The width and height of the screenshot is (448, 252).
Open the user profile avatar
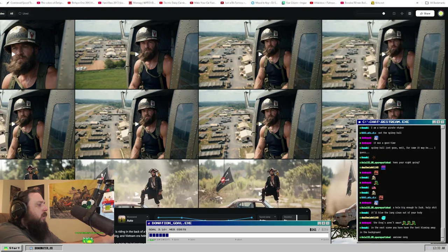click(441, 14)
